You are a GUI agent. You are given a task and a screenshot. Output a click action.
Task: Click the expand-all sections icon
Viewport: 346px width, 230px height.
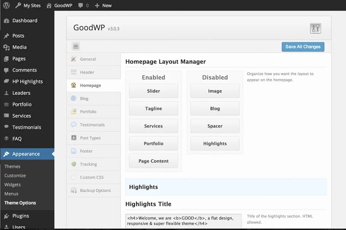76,46
